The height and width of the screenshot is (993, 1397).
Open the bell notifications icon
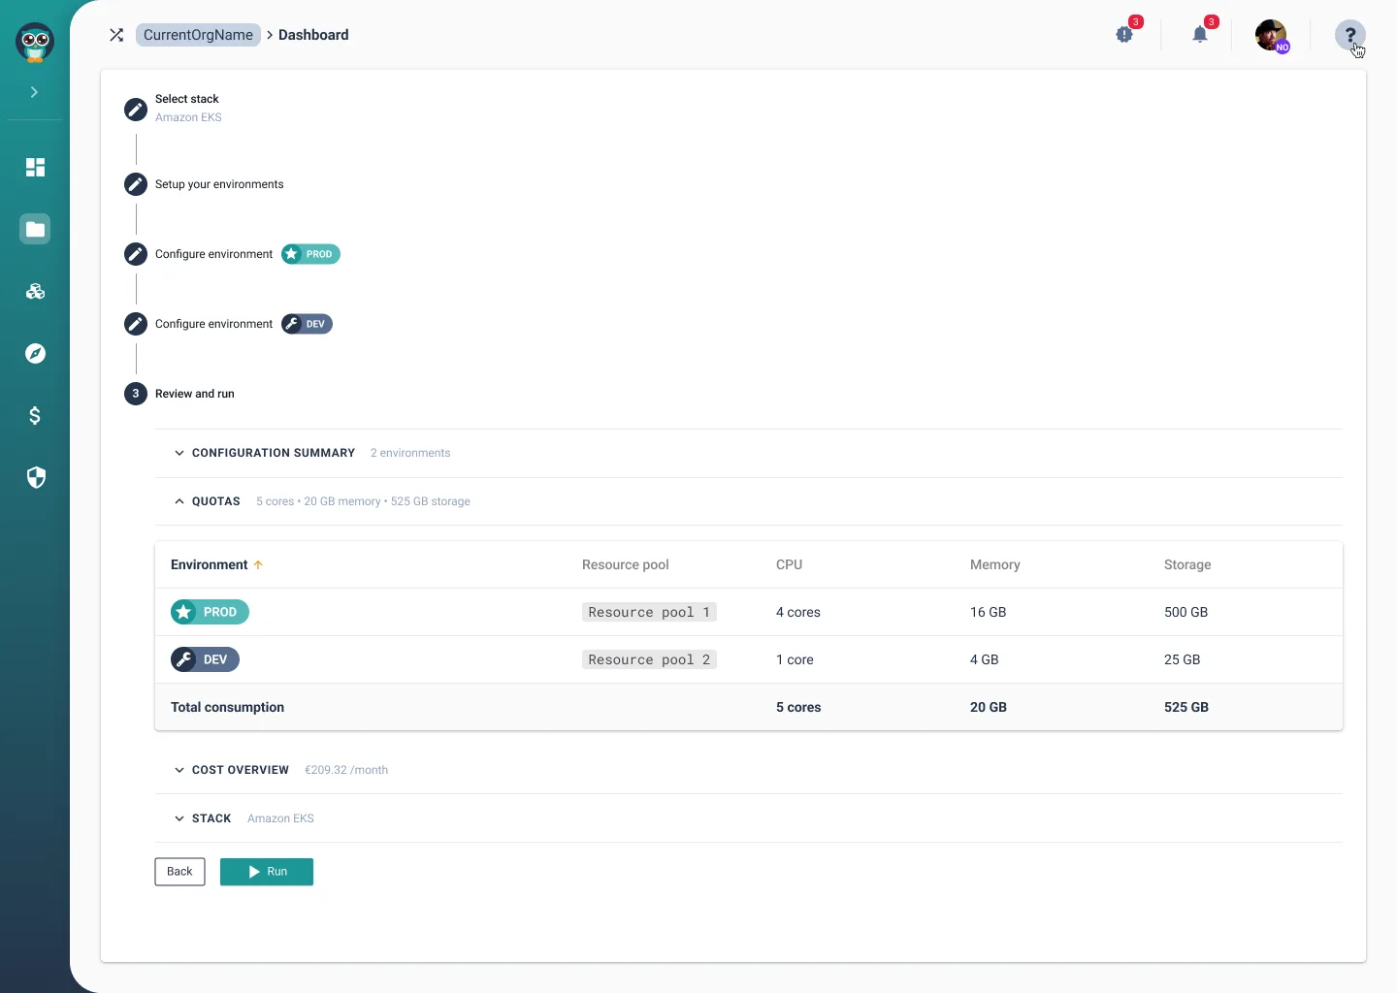tap(1200, 35)
